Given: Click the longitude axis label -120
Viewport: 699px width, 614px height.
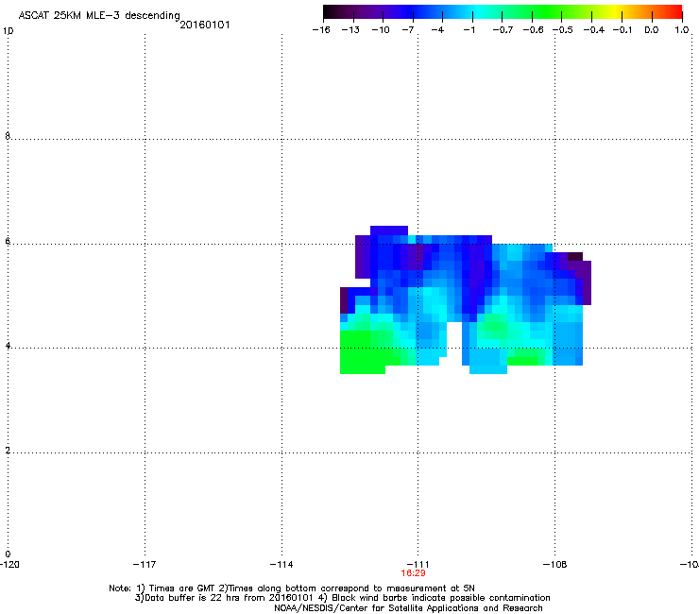Looking at the screenshot, I should click(9, 565).
